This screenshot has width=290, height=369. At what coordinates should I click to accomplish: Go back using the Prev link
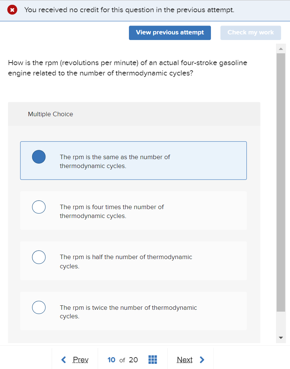(81, 359)
